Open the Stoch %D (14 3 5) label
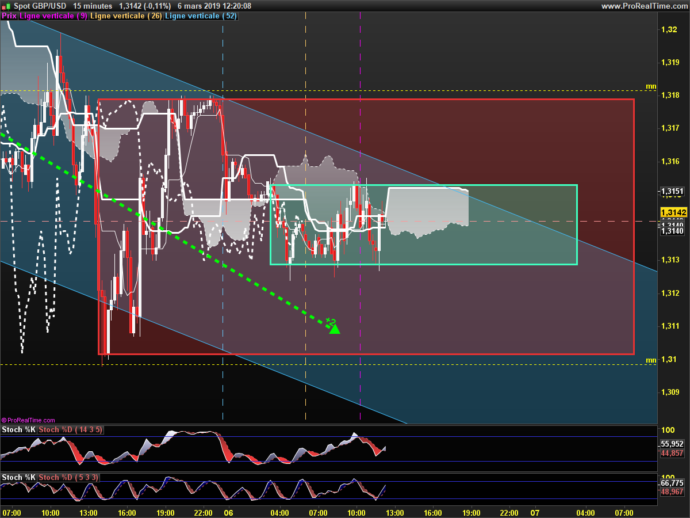This screenshot has width=690, height=518. point(71,430)
